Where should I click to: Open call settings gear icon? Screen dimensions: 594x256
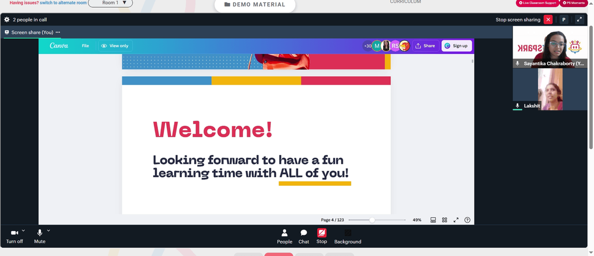click(x=7, y=20)
